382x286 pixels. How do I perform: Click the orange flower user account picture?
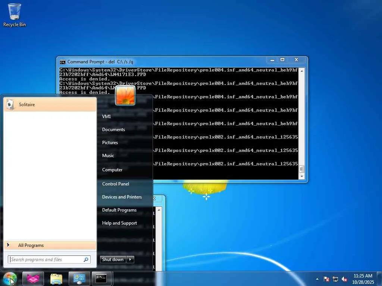tap(125, 96)
